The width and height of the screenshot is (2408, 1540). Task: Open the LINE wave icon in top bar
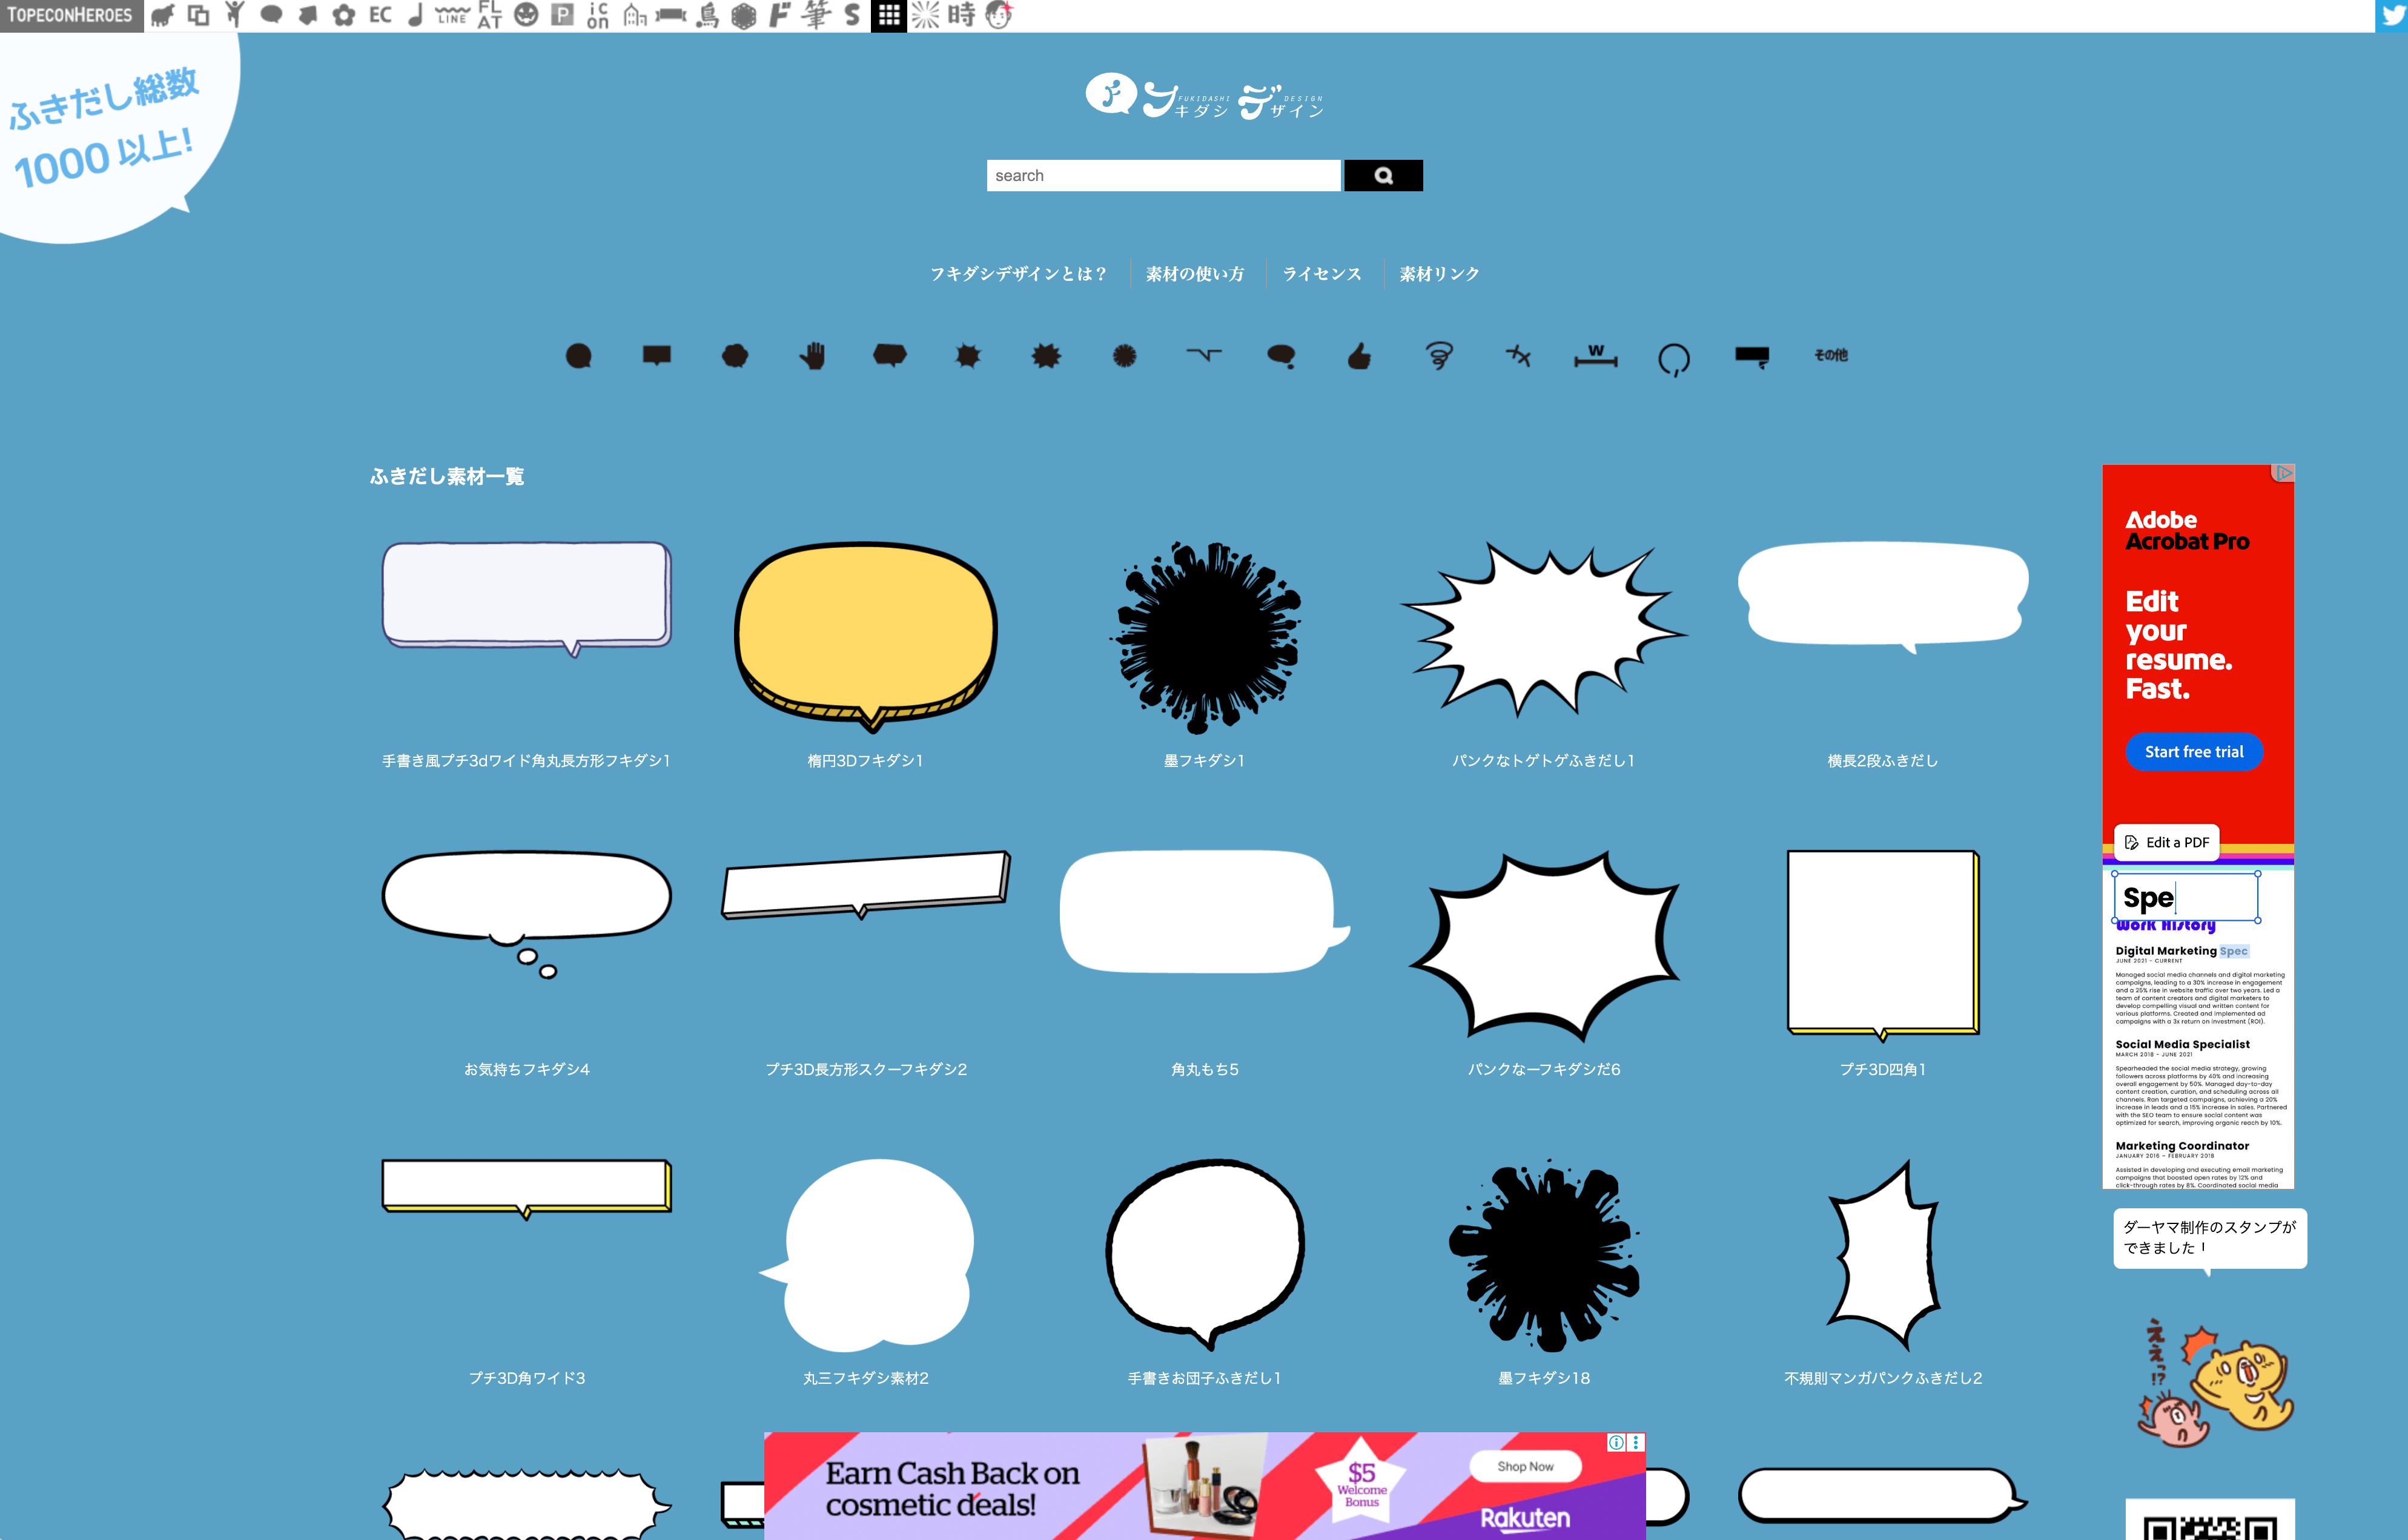pos(452,15)
